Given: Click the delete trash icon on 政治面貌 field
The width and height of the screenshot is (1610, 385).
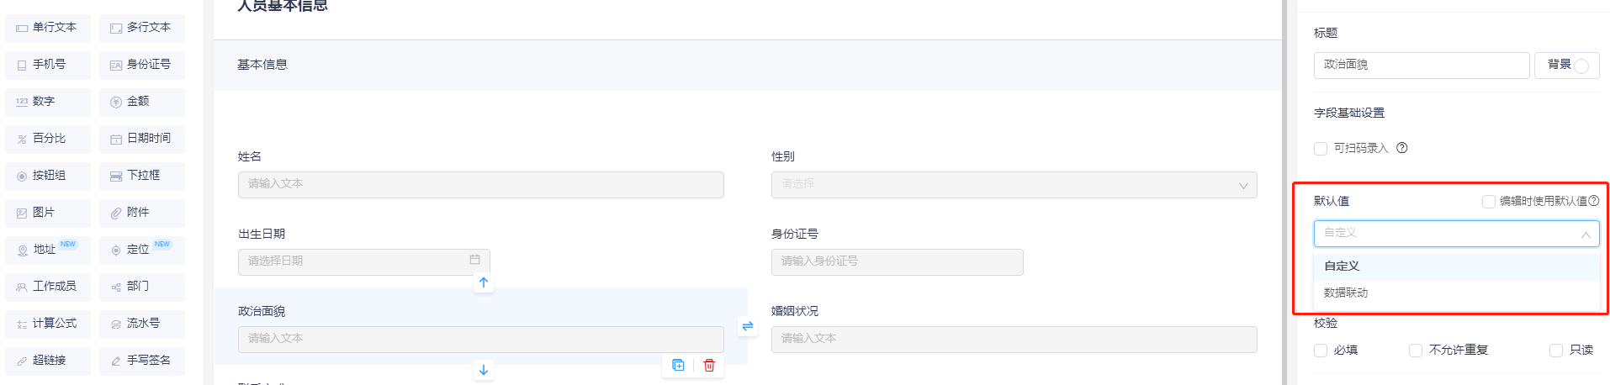Looking at the screenshot, I should [x=709, y=365].
